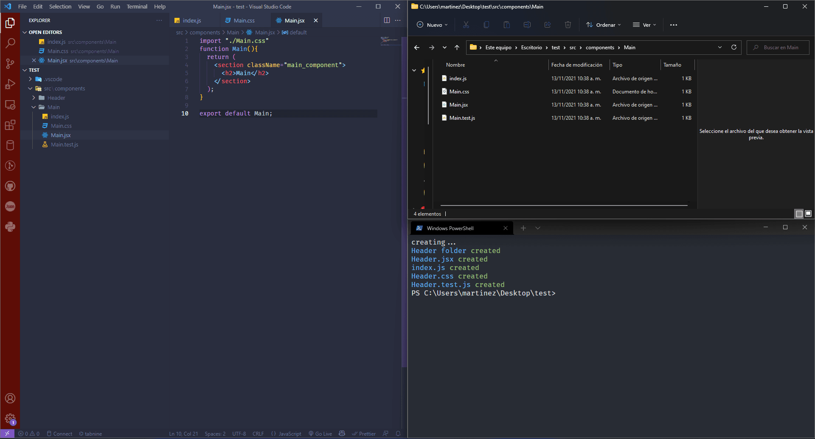Open the Search view in the activity bar
This screenshot has height=439, width=815.
pyautogui.click(x=10, y=43)
